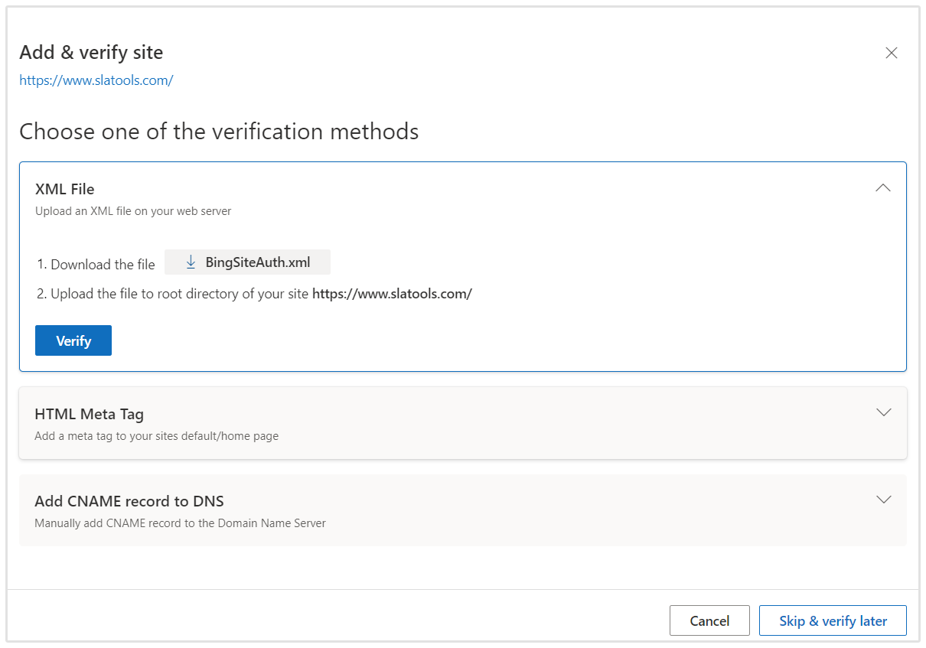Image resolution: width=926 pixels, height=648 pixels.
Task: Click the bold site URL in step 2
Action: [x=392, y=294]
